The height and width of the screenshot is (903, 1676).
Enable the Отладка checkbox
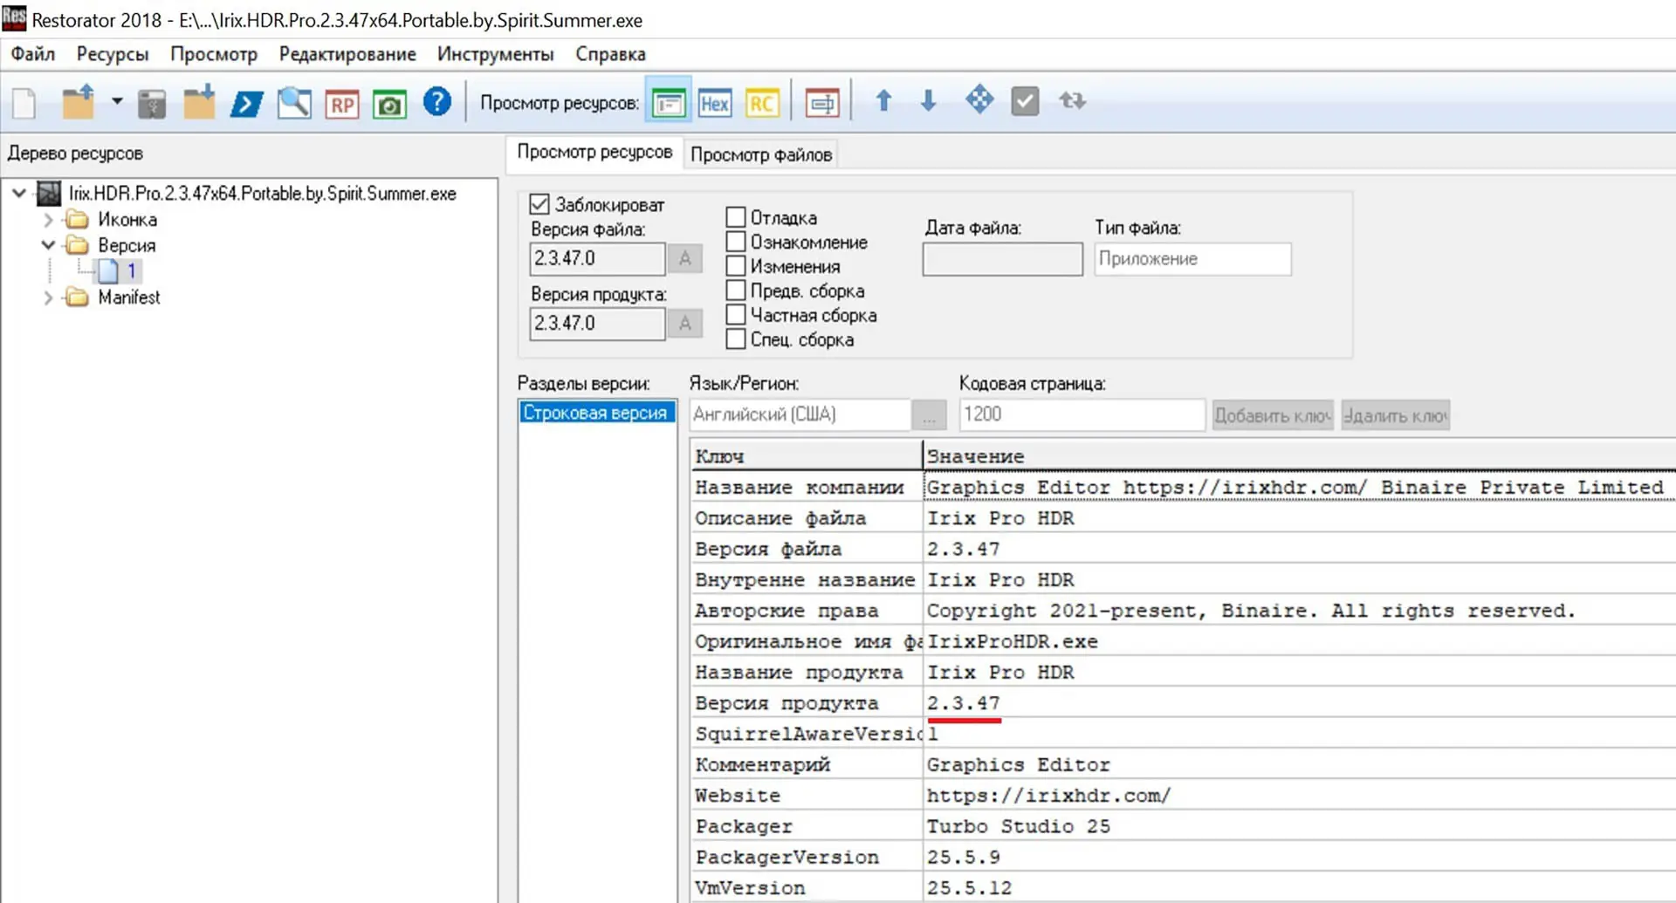736,216
